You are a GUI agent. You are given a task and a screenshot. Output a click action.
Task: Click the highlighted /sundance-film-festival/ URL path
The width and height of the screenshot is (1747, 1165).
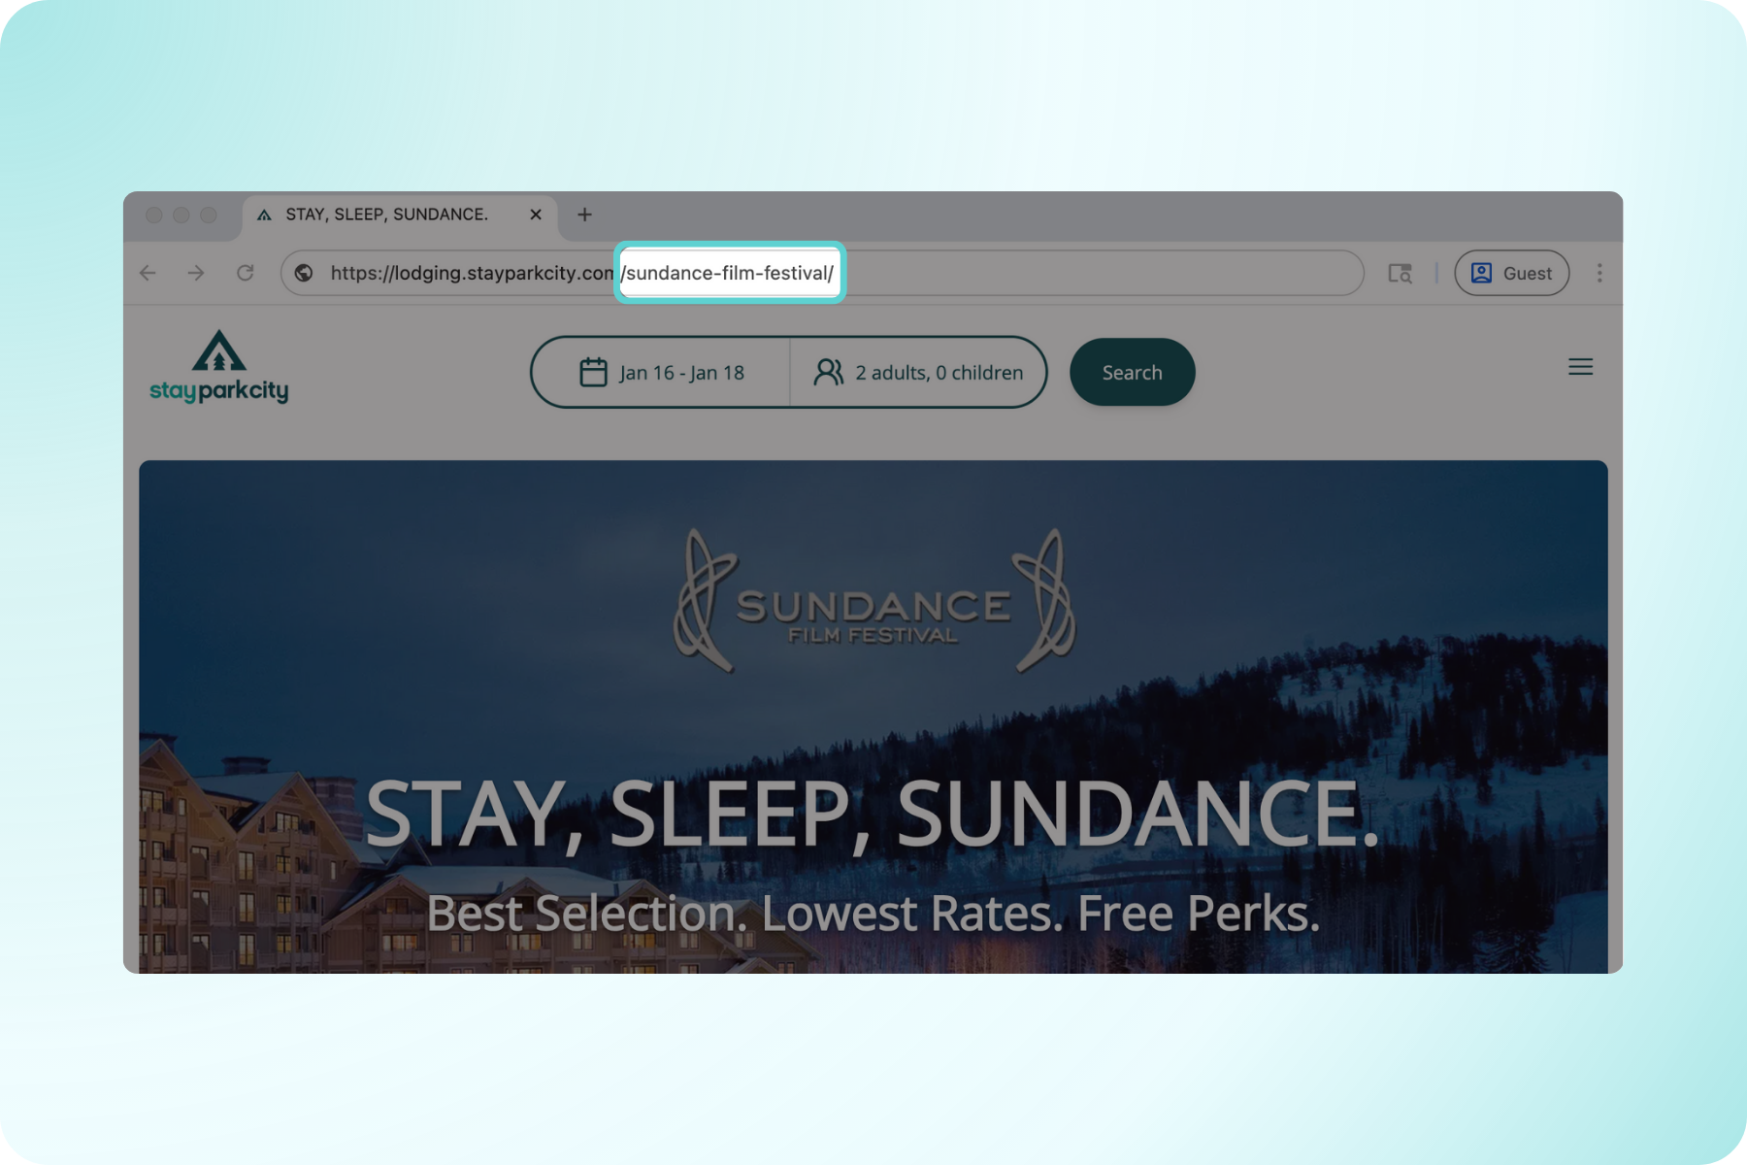729,273
